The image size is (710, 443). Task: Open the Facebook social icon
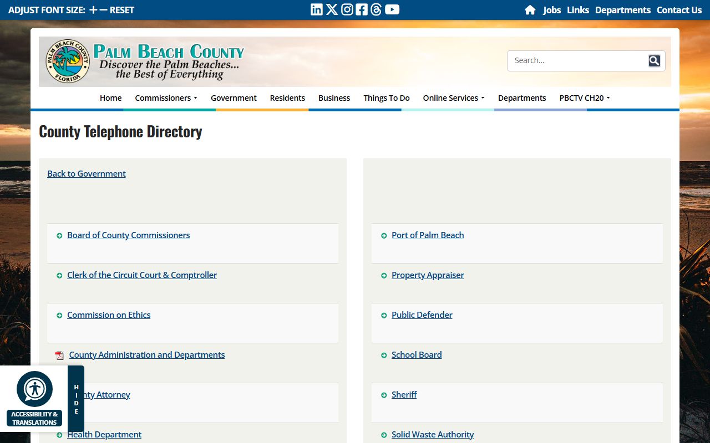point(362,9)
